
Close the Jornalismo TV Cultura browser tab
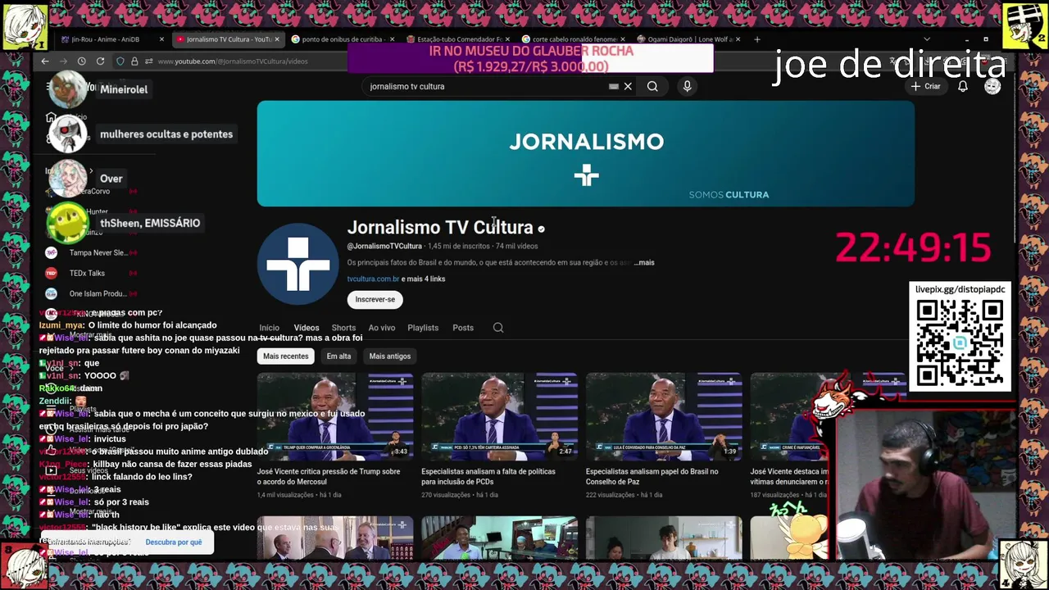277,39
